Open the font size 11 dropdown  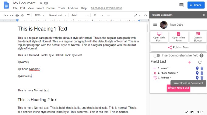click(98, 15)
